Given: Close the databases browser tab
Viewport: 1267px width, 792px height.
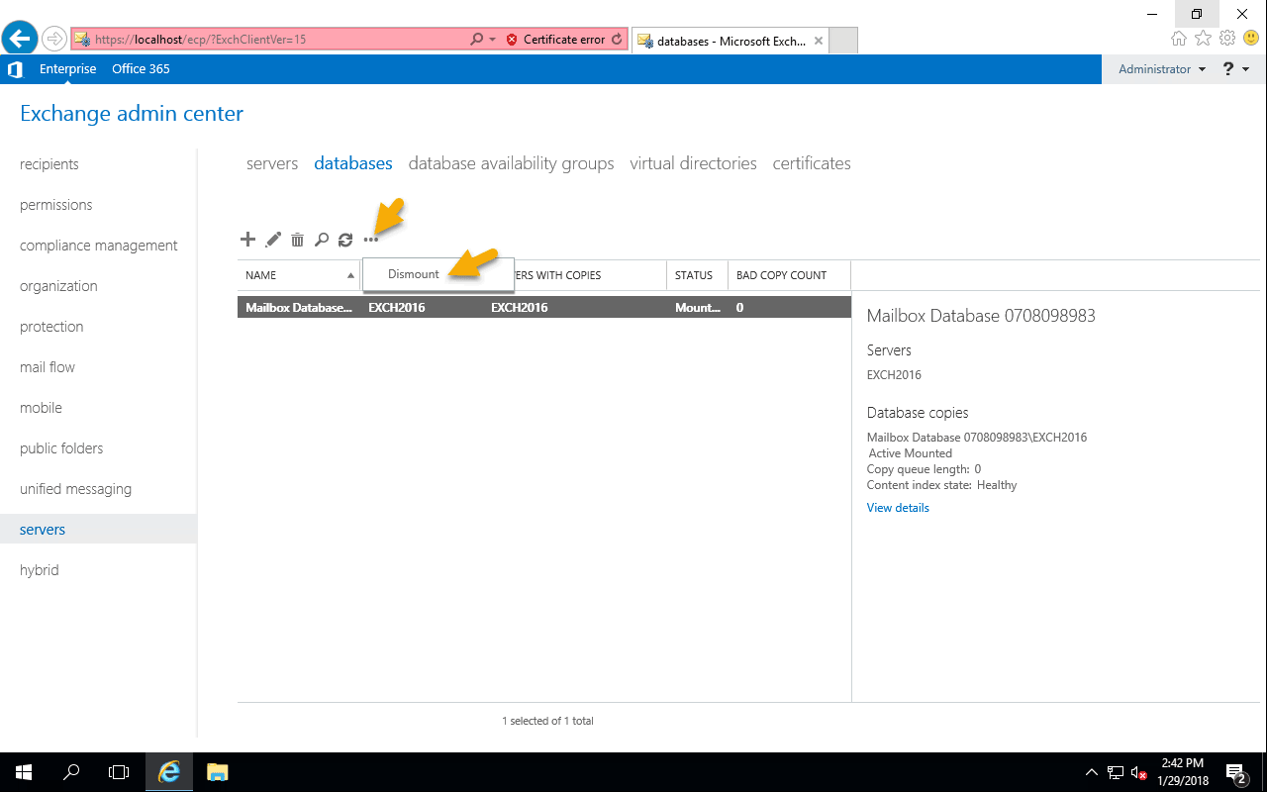Looking at the screenshot, I should point(819,41).
